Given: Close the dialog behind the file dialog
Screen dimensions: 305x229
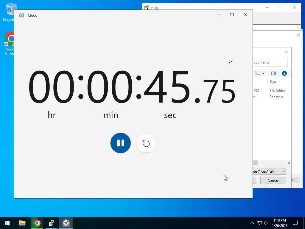Looking at the screenshot, I should [x=298, y=35].
